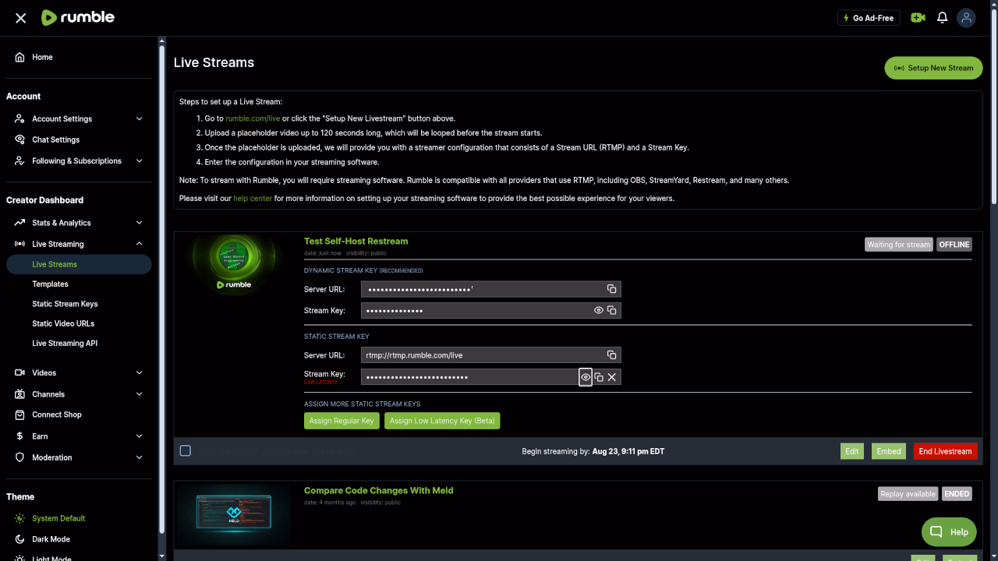Open Static Video URLs page
This screenshot has width=998, height=561.
[63, 323]
